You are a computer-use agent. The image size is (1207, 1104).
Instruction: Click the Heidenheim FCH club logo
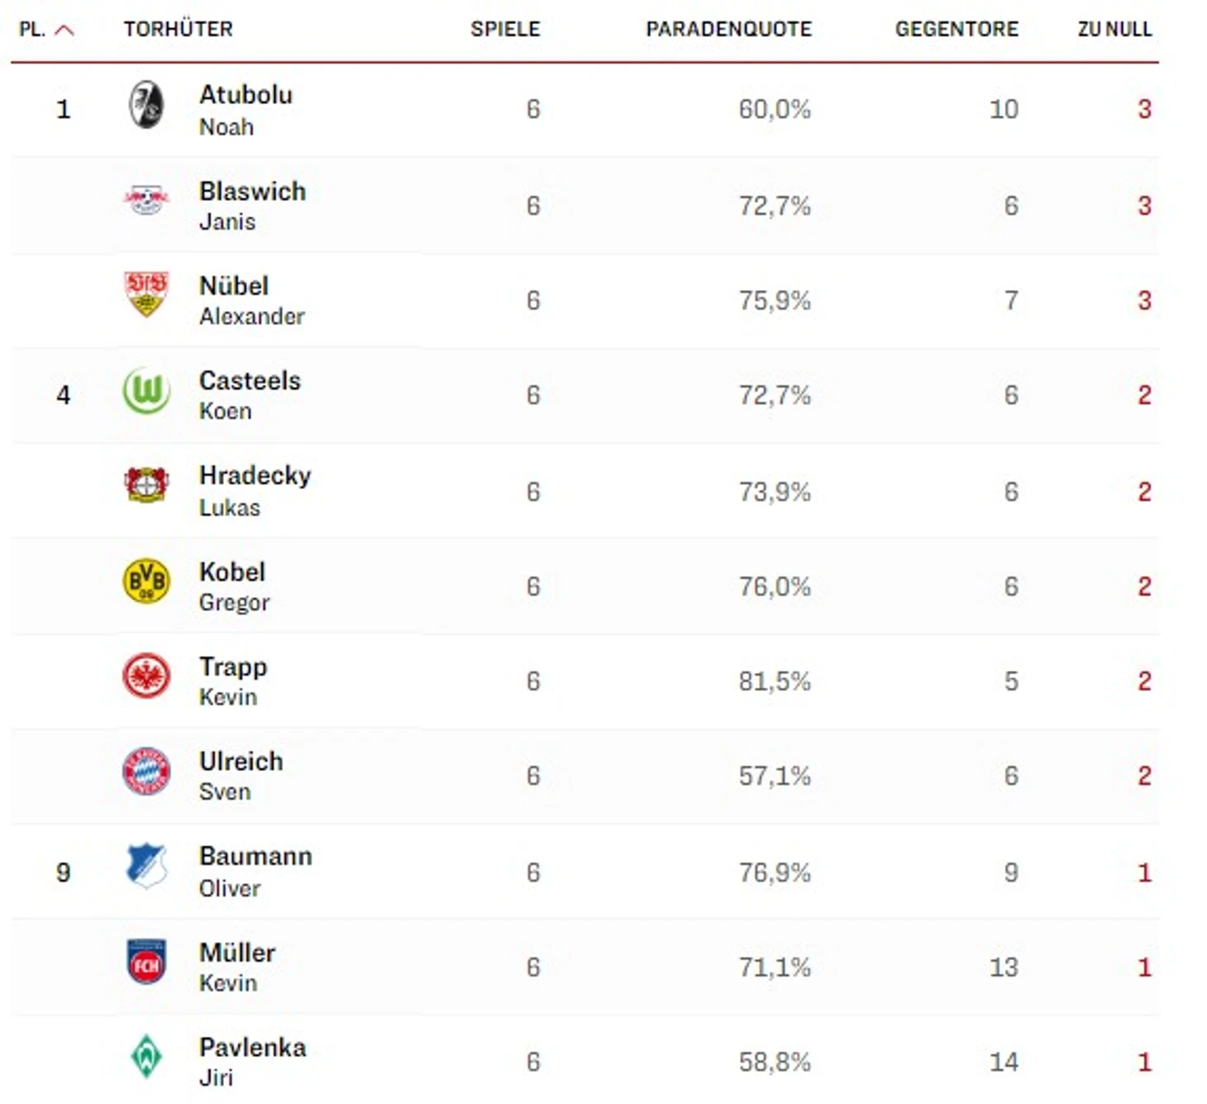coord(146,962)
